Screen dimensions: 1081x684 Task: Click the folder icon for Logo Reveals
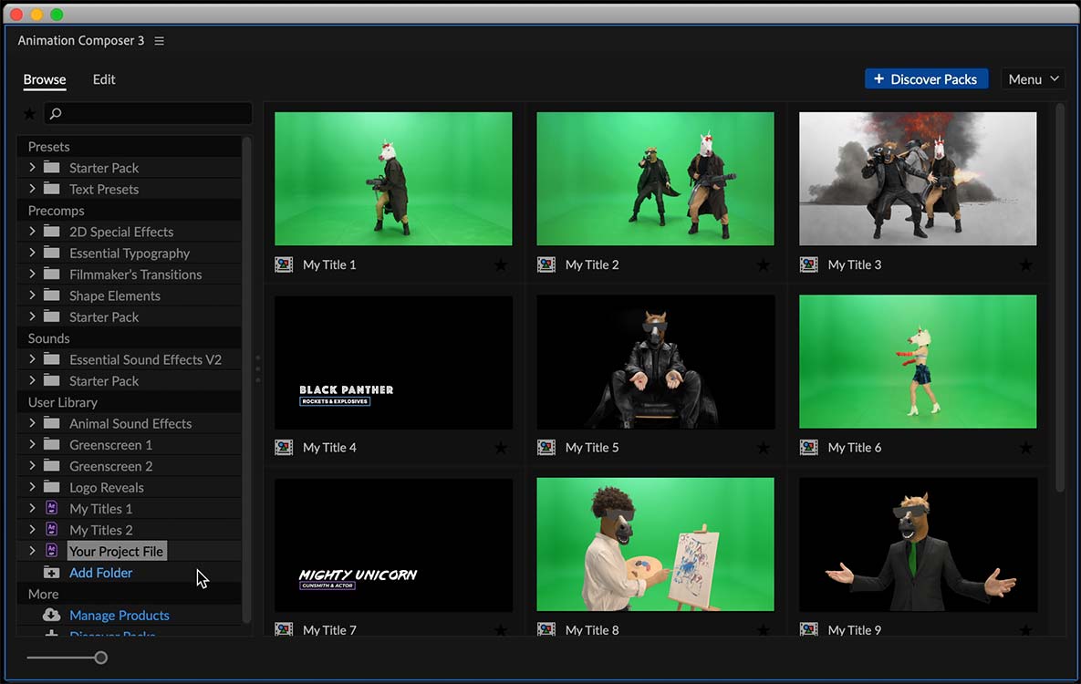tap(51, 488)
